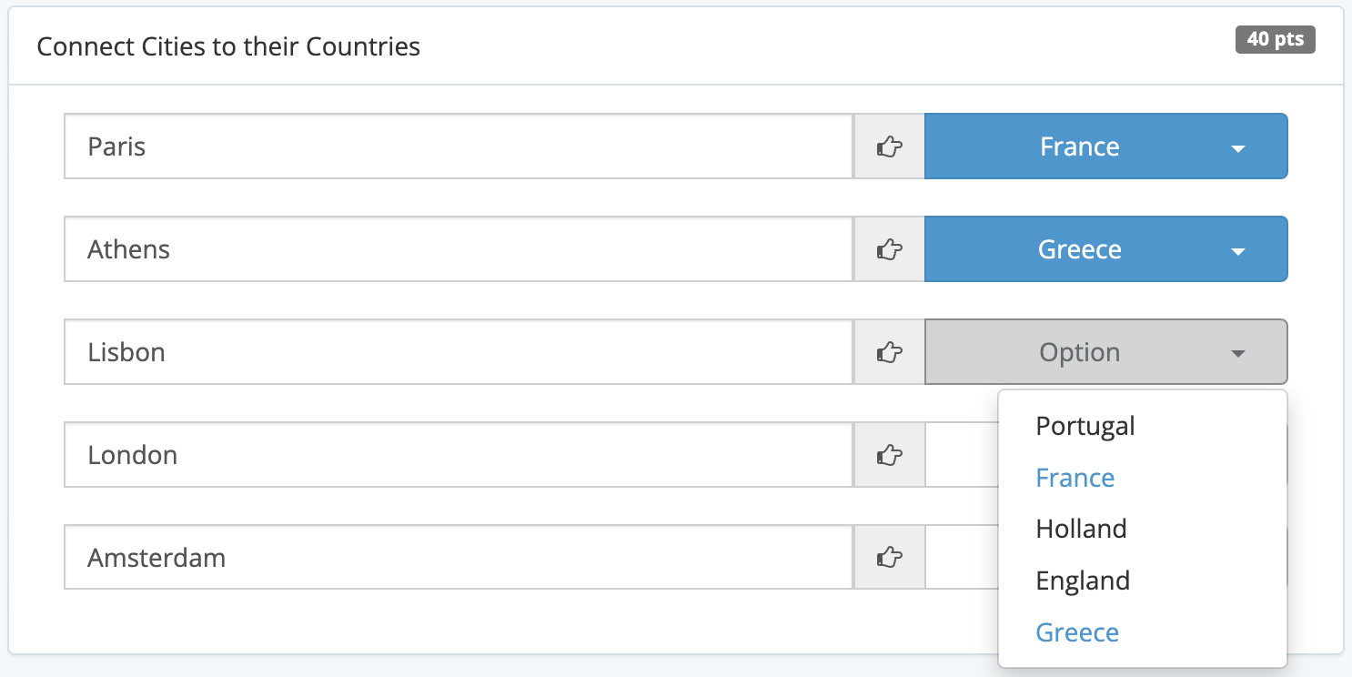Pick Holland from the dropdown list
Viewport: 1352px width, 677px height.
point(1081,529)
